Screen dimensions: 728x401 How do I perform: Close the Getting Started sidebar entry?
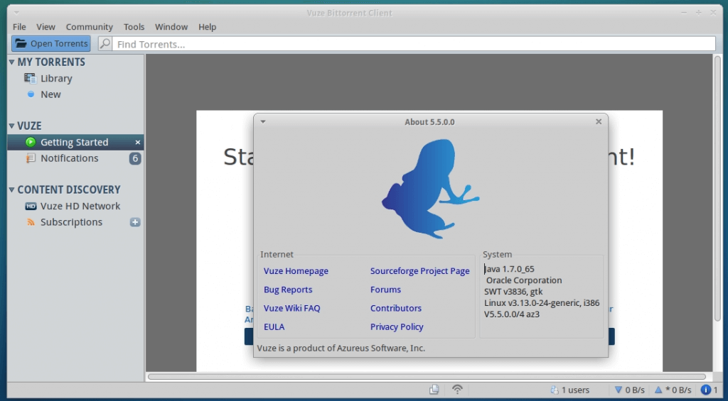click(x=138, y=143)
